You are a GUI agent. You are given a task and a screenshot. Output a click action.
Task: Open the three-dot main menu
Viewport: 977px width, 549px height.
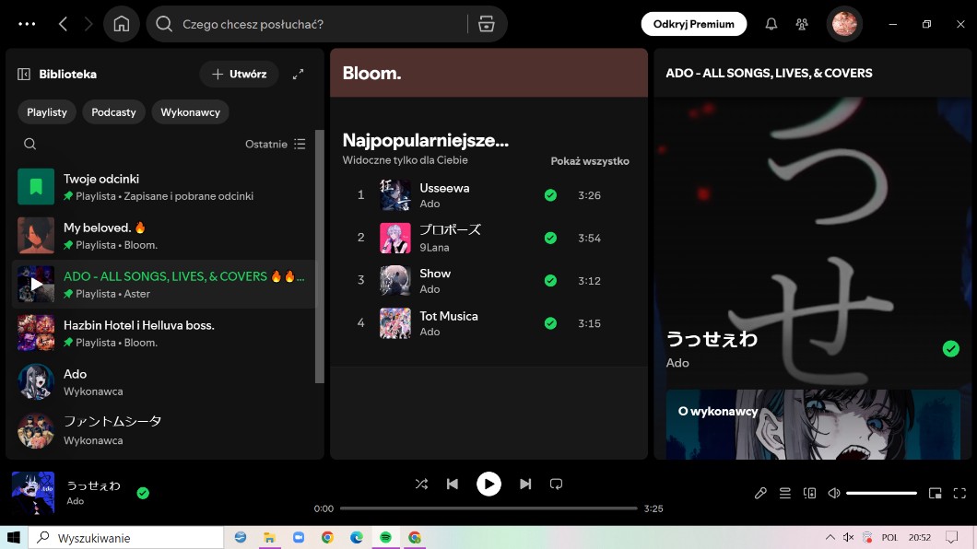[27, 24]
